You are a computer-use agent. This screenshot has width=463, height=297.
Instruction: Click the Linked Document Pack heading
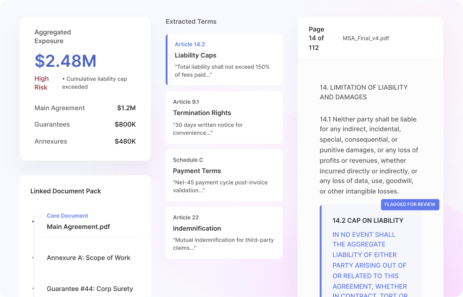(x=66, y=191)
